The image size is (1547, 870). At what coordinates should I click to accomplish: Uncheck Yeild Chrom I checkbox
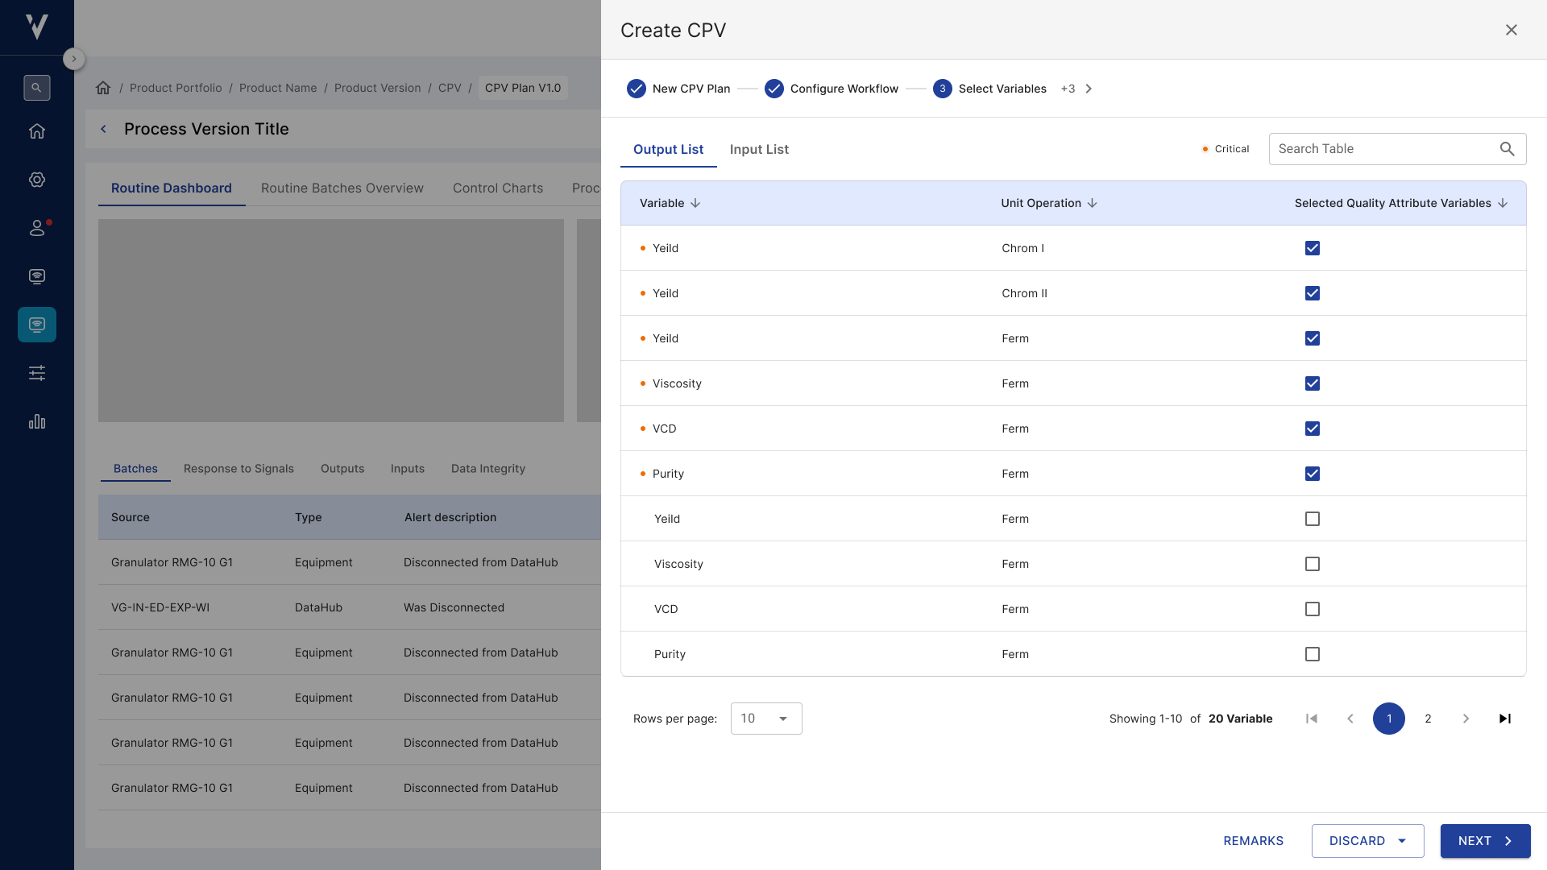(1313, 248)
